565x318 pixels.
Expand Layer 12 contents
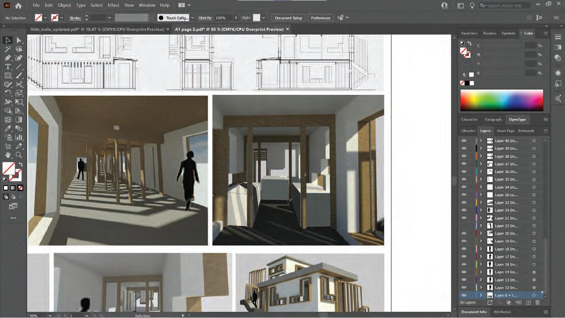481,288
